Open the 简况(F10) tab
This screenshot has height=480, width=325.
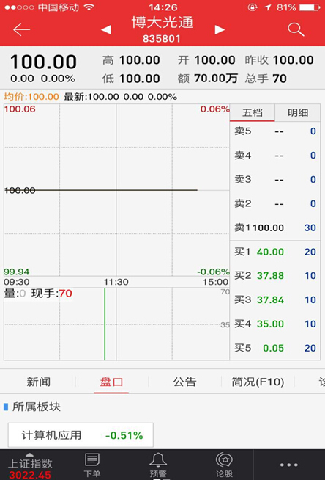click(258, 382)
